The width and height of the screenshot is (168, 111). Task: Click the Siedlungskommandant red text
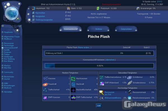point(111,4)
